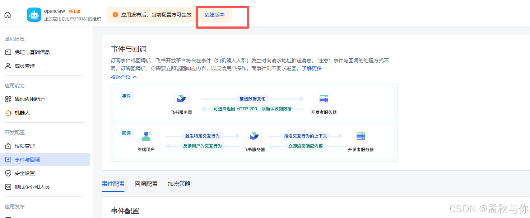The width and height of the screenshot is (530, 218).
Task: Open 安全设置 security settings icon
Action: tap(8, 173)
